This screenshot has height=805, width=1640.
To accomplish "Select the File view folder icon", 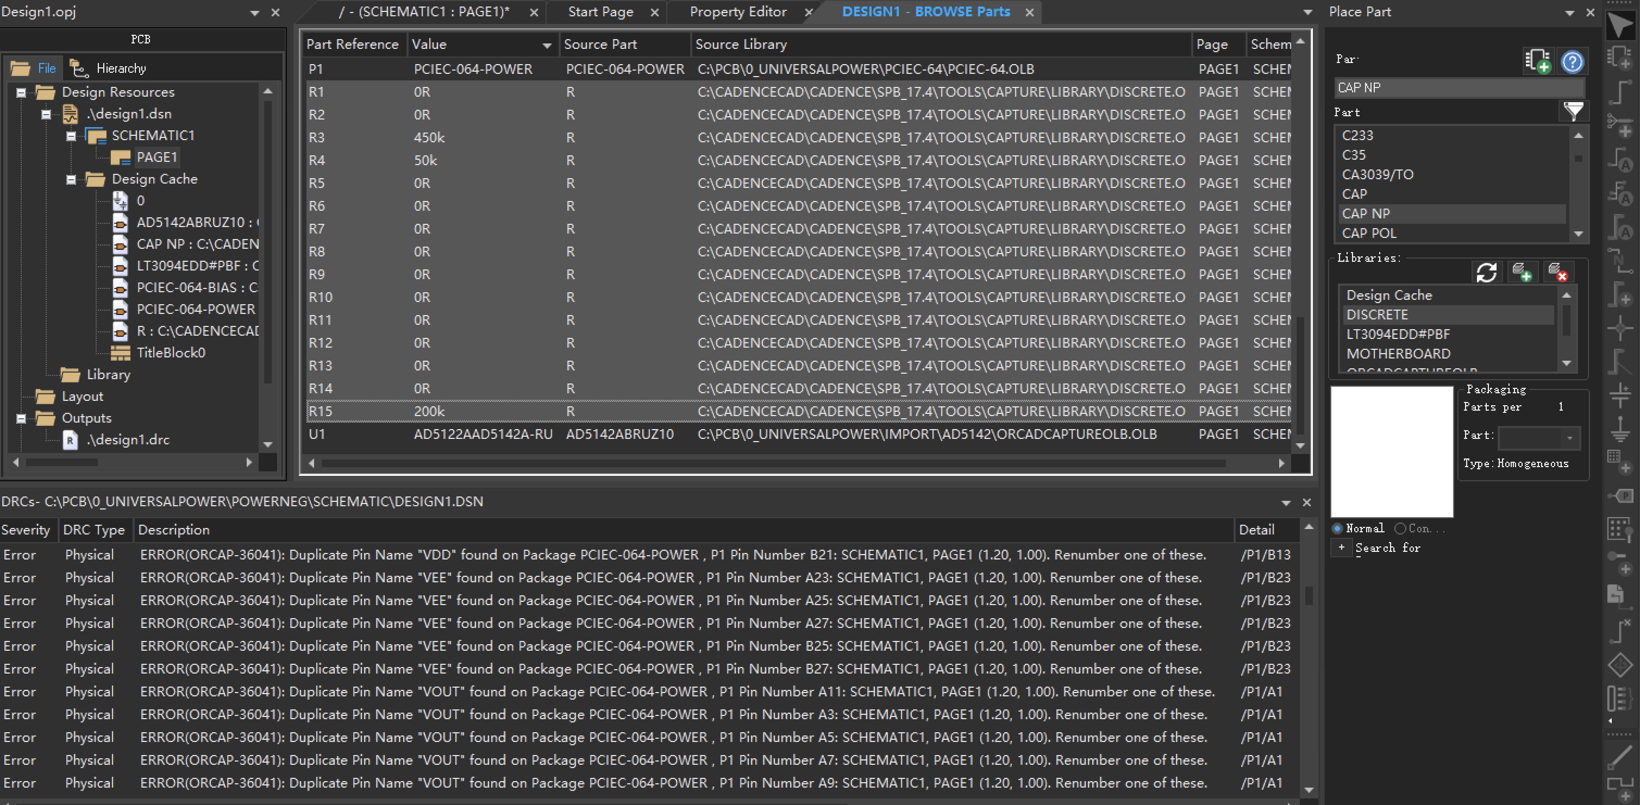I will tap(20, 68).
